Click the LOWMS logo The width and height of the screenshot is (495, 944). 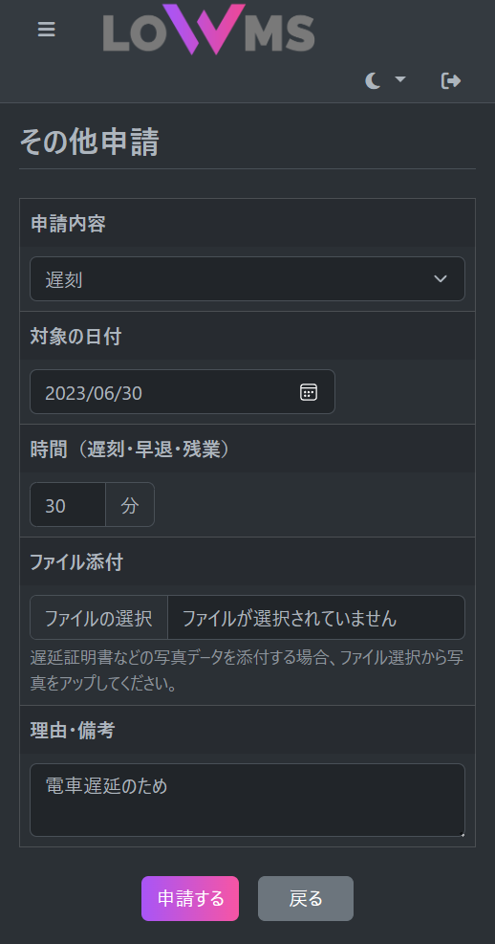(x=208, y=29)
